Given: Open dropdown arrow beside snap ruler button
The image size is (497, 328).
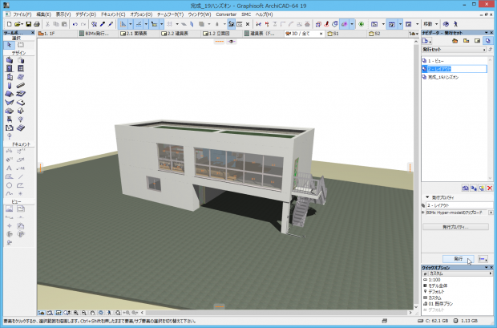Looking at the screenshot, I should tap(146, 24).
